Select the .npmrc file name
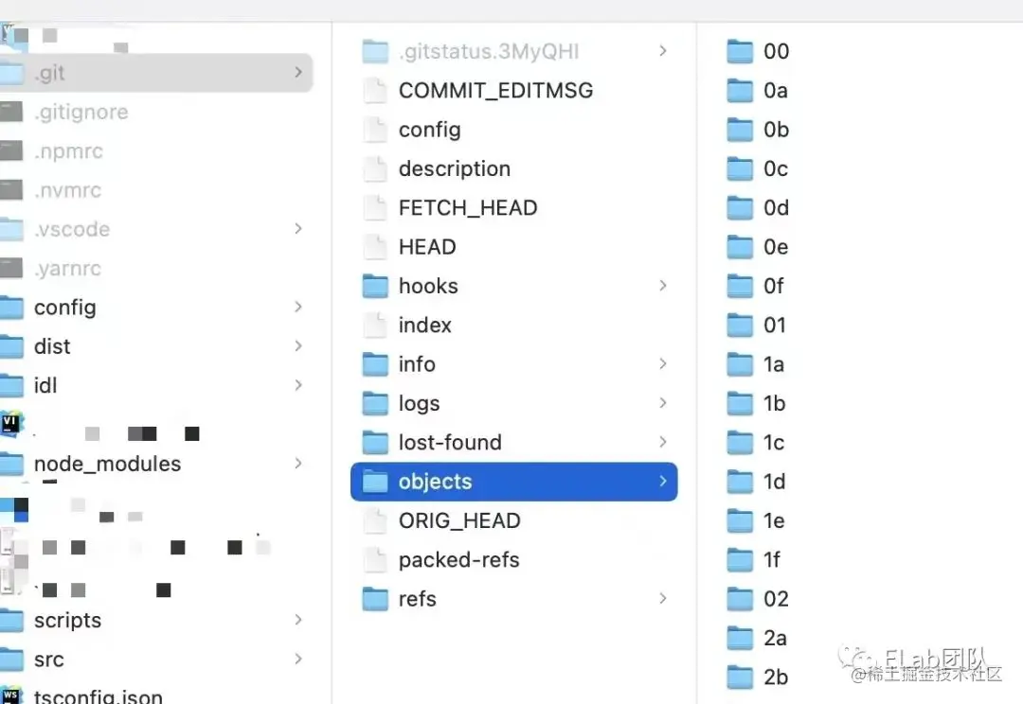The width and height of the screenshot is (1023, 704). 68,151
